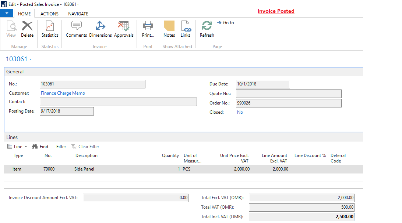Open the application menu dropdown arrow
The width and height of the screenshot is (402, 223).
click(7, 13)
